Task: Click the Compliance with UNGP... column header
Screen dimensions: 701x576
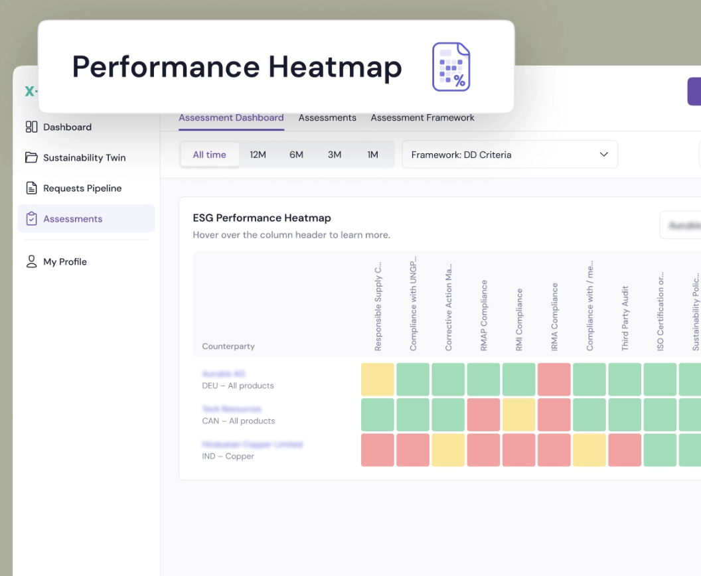Action: point(413,303)
